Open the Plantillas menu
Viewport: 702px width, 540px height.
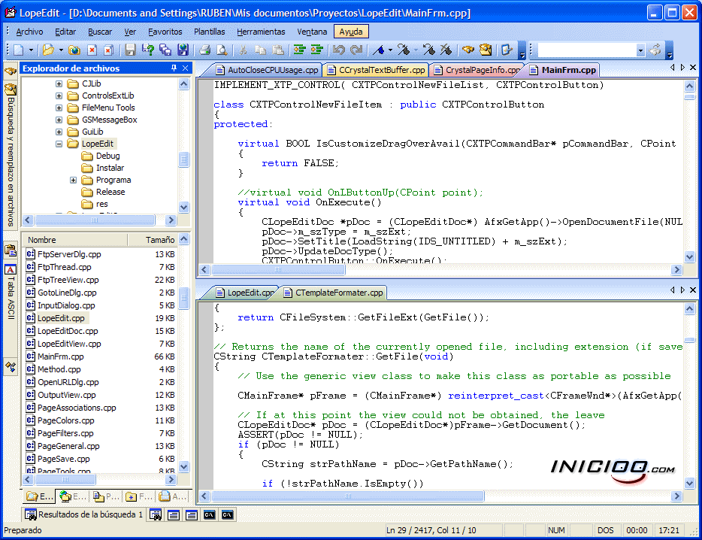(x=210, y=32)
